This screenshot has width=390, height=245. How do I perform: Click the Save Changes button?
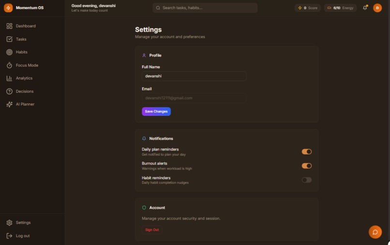(156, 112)
